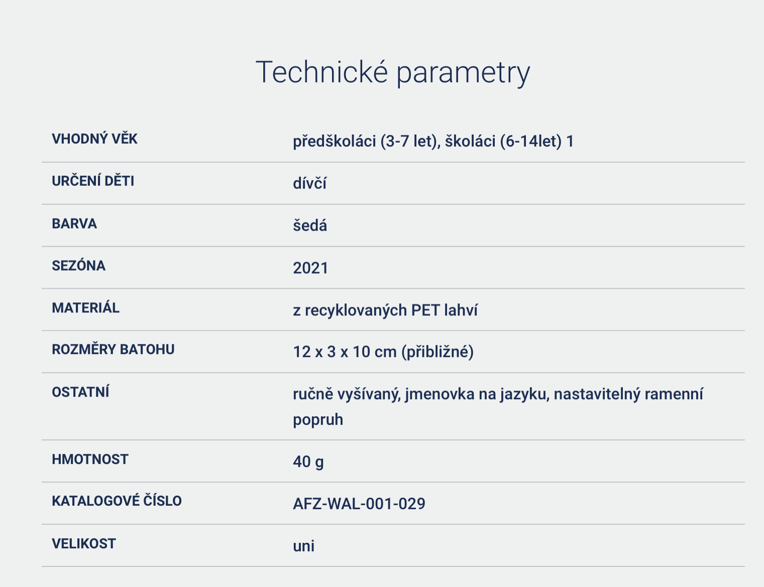Click the "VHODNÝ VĚK" row label
Screen dimensions: 764x587
pyautogui.click(x=94, y=139)
